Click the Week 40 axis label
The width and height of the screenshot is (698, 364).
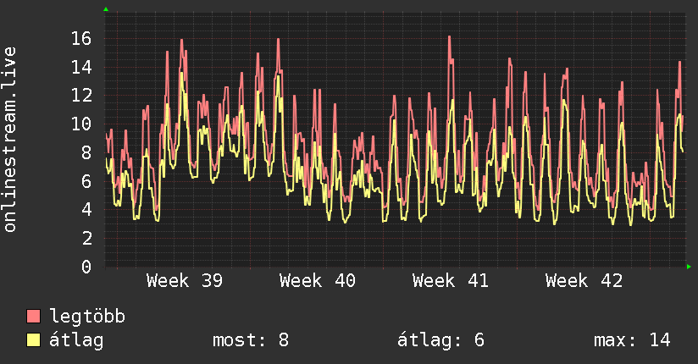coord(318,281)
